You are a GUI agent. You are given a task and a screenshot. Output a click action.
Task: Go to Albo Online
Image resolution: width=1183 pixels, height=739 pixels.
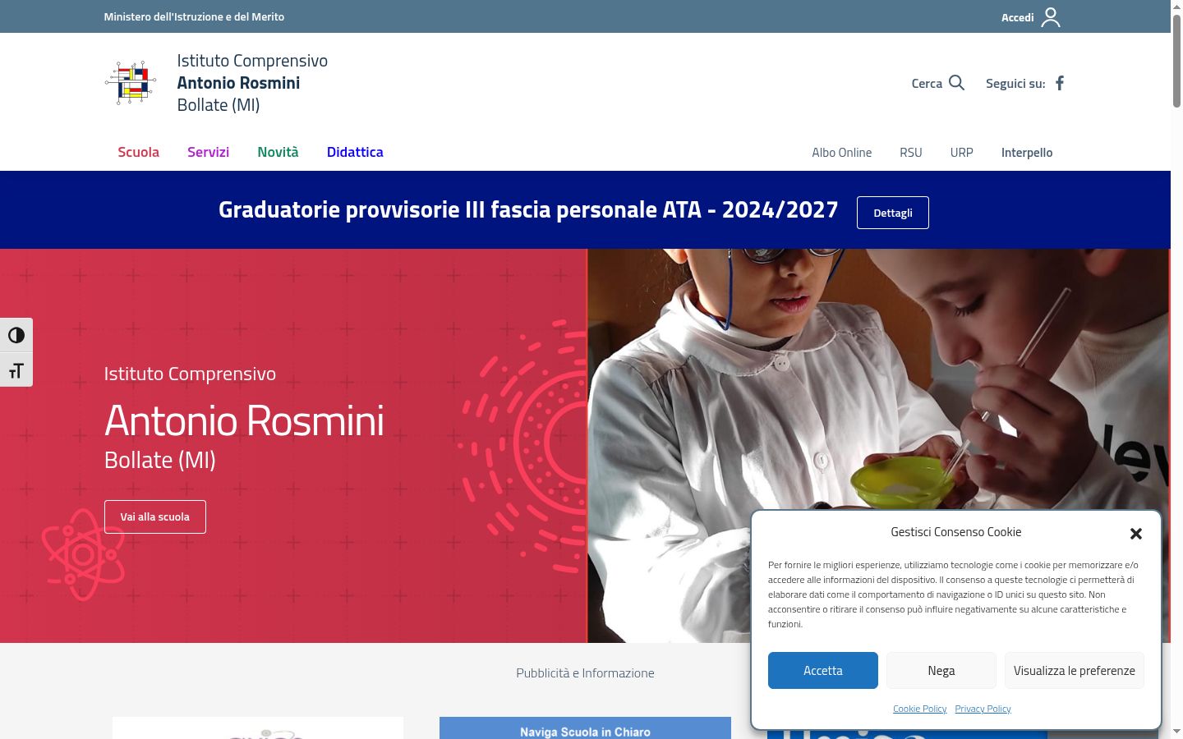(x=841, y=153)
